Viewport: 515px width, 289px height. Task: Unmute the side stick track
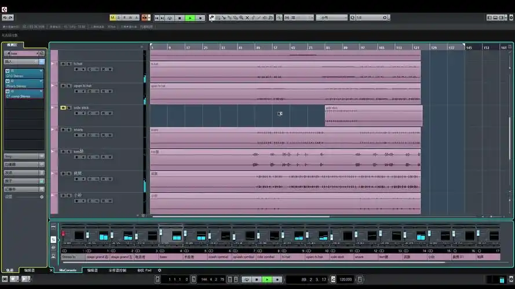click(63, 108)
